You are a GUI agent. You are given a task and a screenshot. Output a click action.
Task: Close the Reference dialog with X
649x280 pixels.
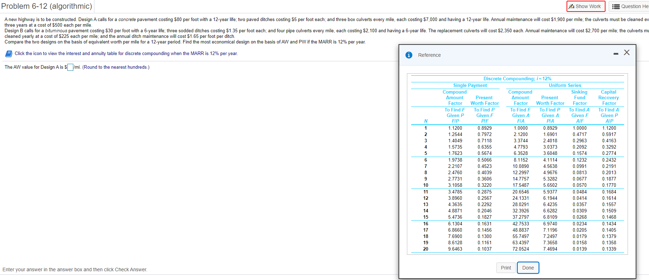click(627, 53)
